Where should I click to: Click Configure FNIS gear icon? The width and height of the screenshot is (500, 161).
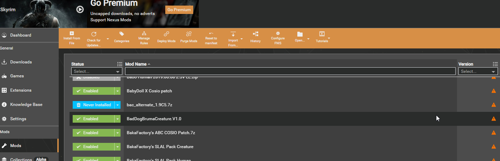pos(278,33)
